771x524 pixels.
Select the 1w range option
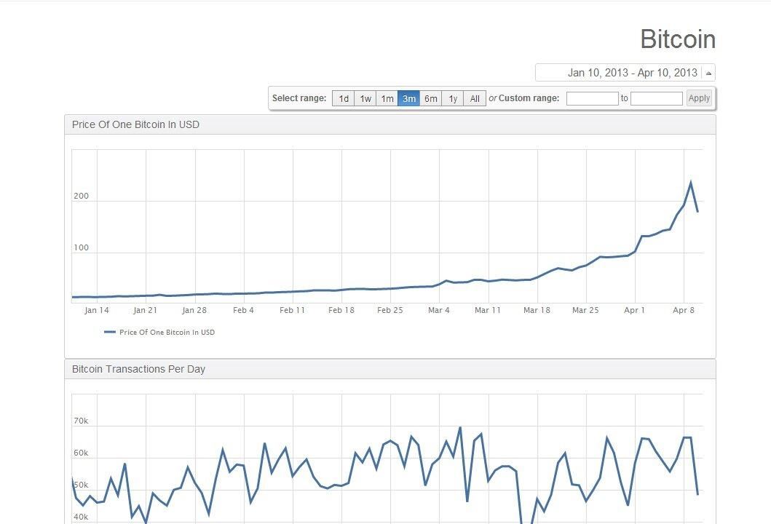365,98
